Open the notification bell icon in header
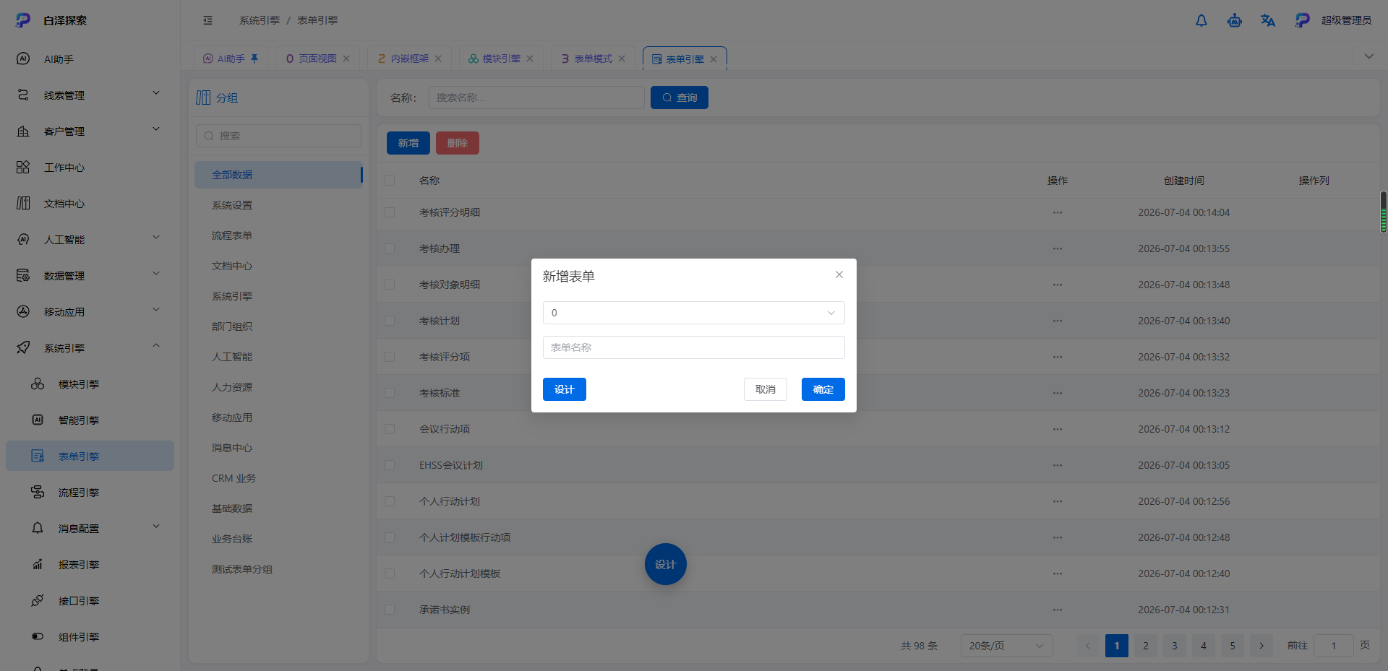Screen dimensions: 1388x671 [1201, 20]
